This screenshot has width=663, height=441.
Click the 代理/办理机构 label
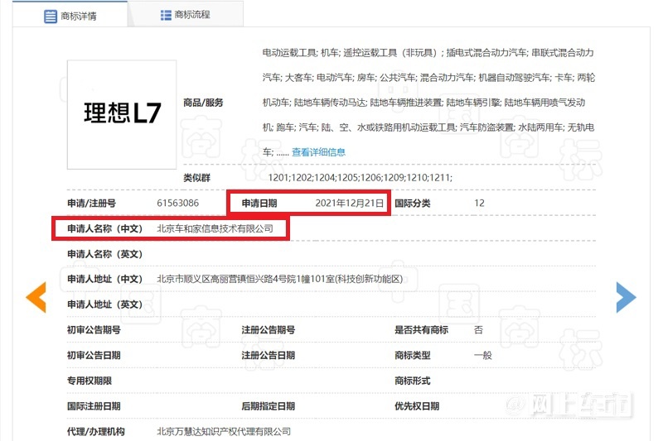(96, 431)
